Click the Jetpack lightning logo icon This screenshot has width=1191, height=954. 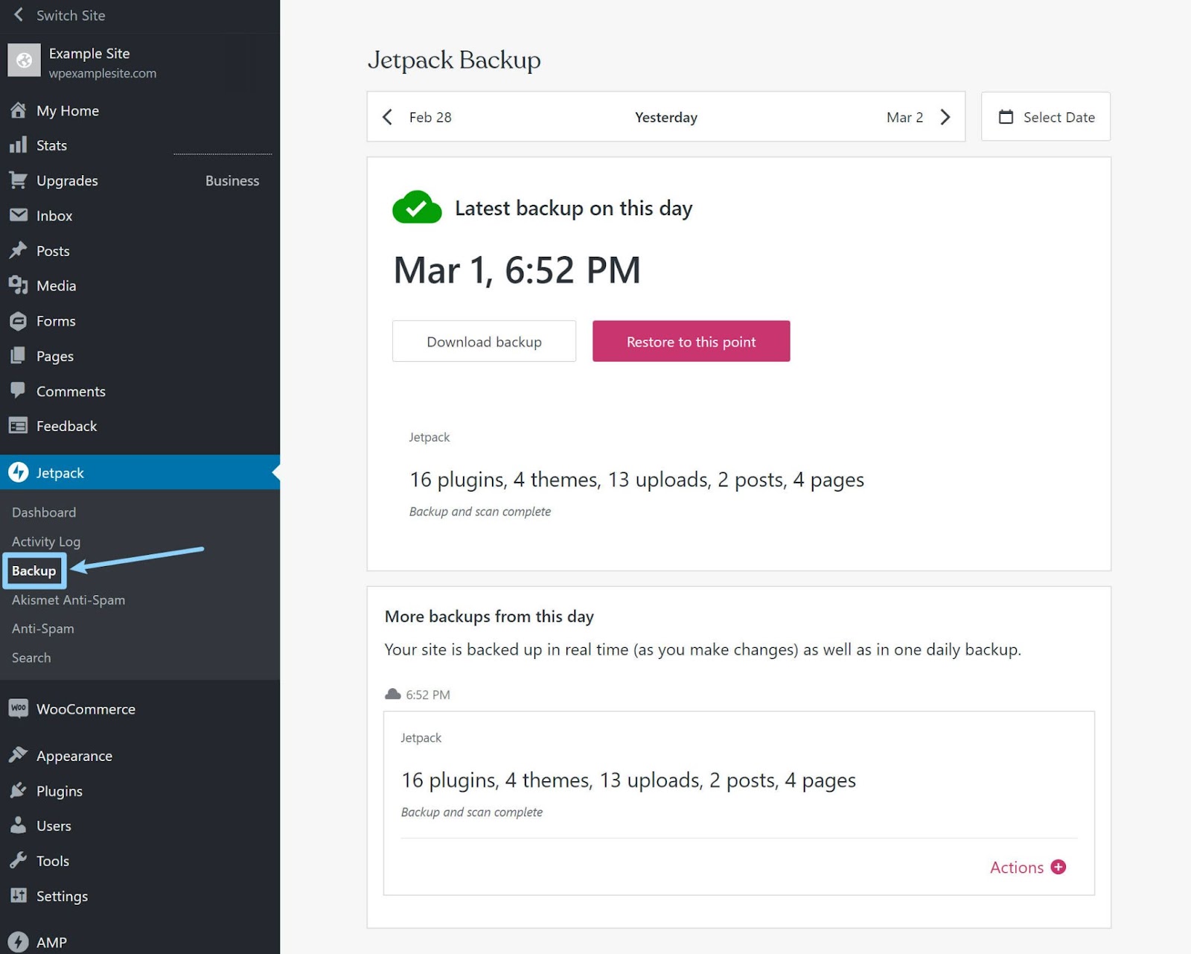pyautogui.click(x=19, y=472)
